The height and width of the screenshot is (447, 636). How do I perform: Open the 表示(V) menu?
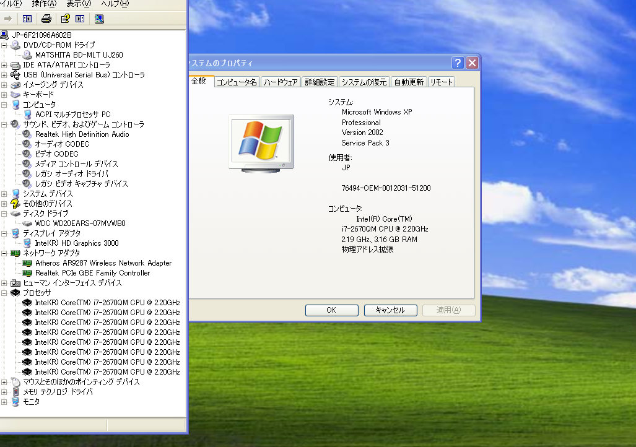79,4
